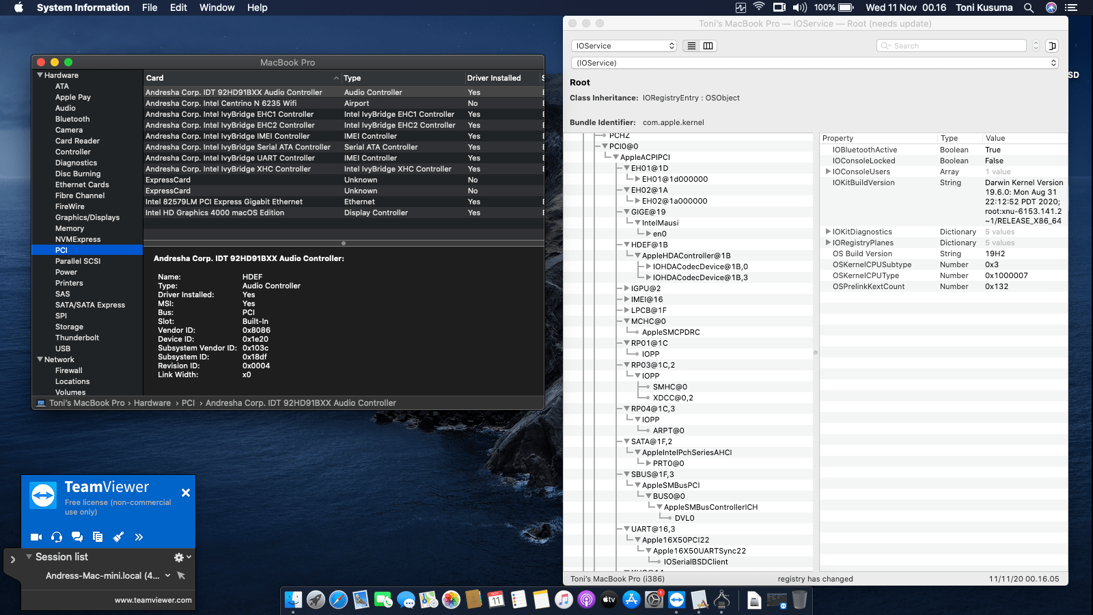Open the TeamViewer chat bubbles icon

[77, 537]
